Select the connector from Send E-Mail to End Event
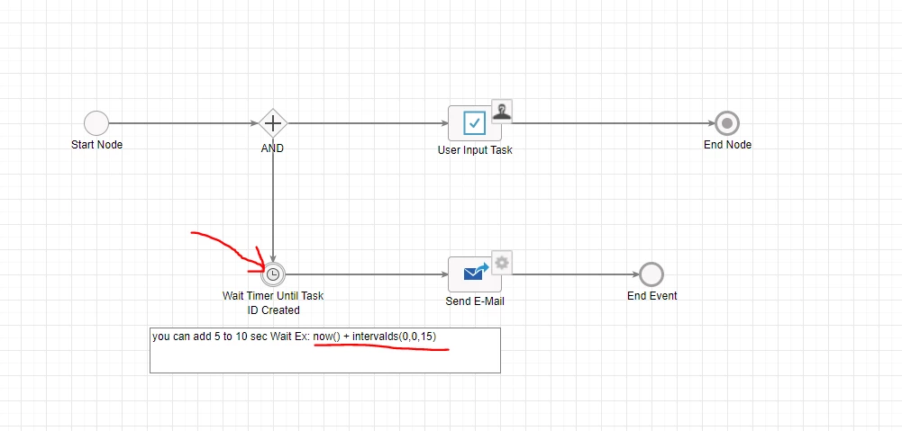 tap(575, 274)
